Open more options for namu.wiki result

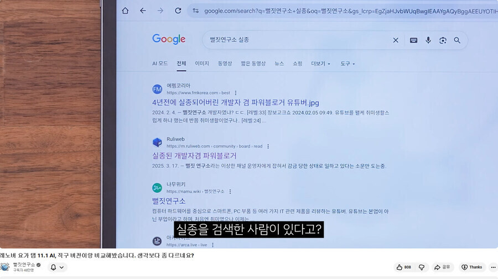(x=230, y=192)
